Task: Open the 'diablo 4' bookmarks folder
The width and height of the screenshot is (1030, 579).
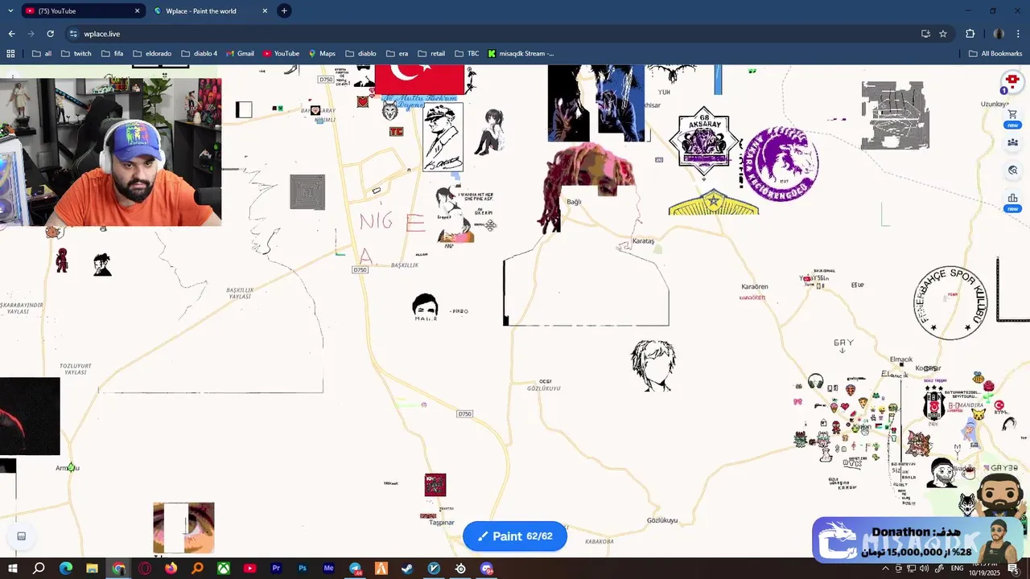Action: 199,54
